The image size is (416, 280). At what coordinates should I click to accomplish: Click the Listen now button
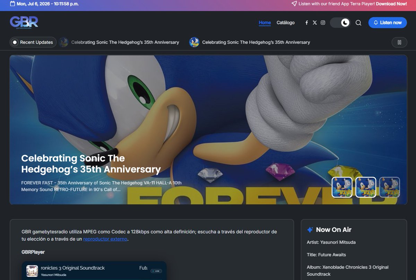click(388, 23)
